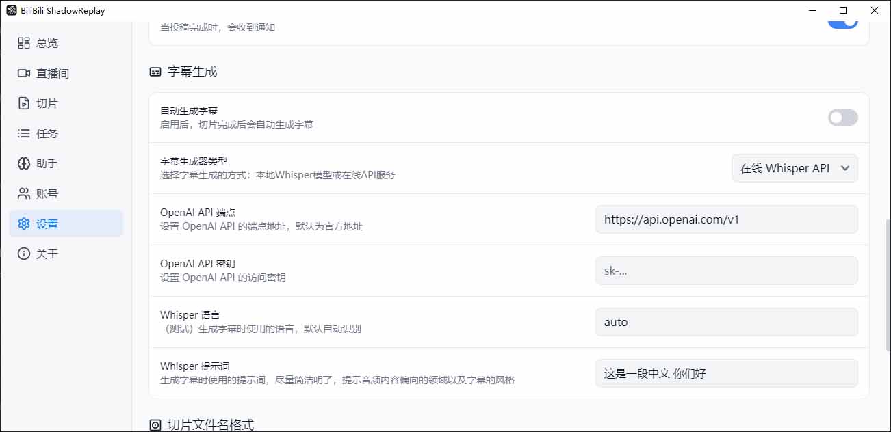Image resolution: width=891 pixels, height=432 pixels.
Task: Open the 账号 accounts page
Action: coord(66,193)
